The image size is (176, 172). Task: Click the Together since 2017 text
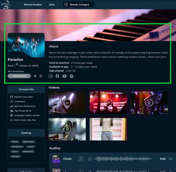(x=23, y=97)
